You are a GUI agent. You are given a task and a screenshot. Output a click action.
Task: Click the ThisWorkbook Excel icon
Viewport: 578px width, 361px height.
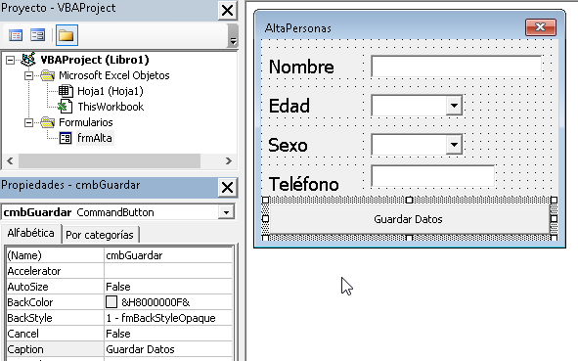point(65,107)
